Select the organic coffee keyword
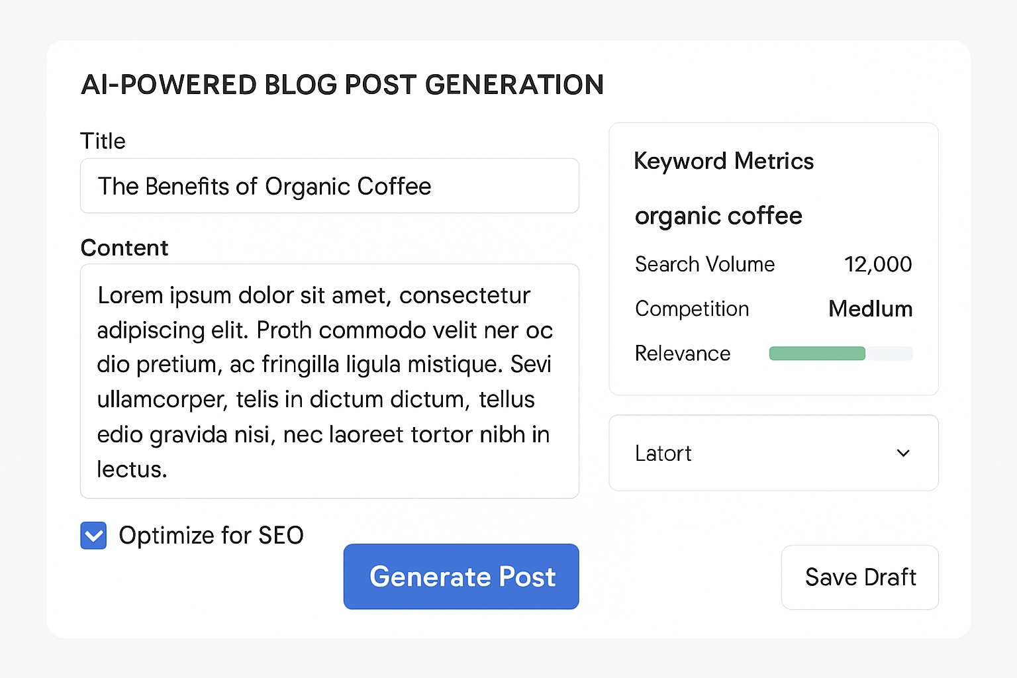 (x=718, y=216)
